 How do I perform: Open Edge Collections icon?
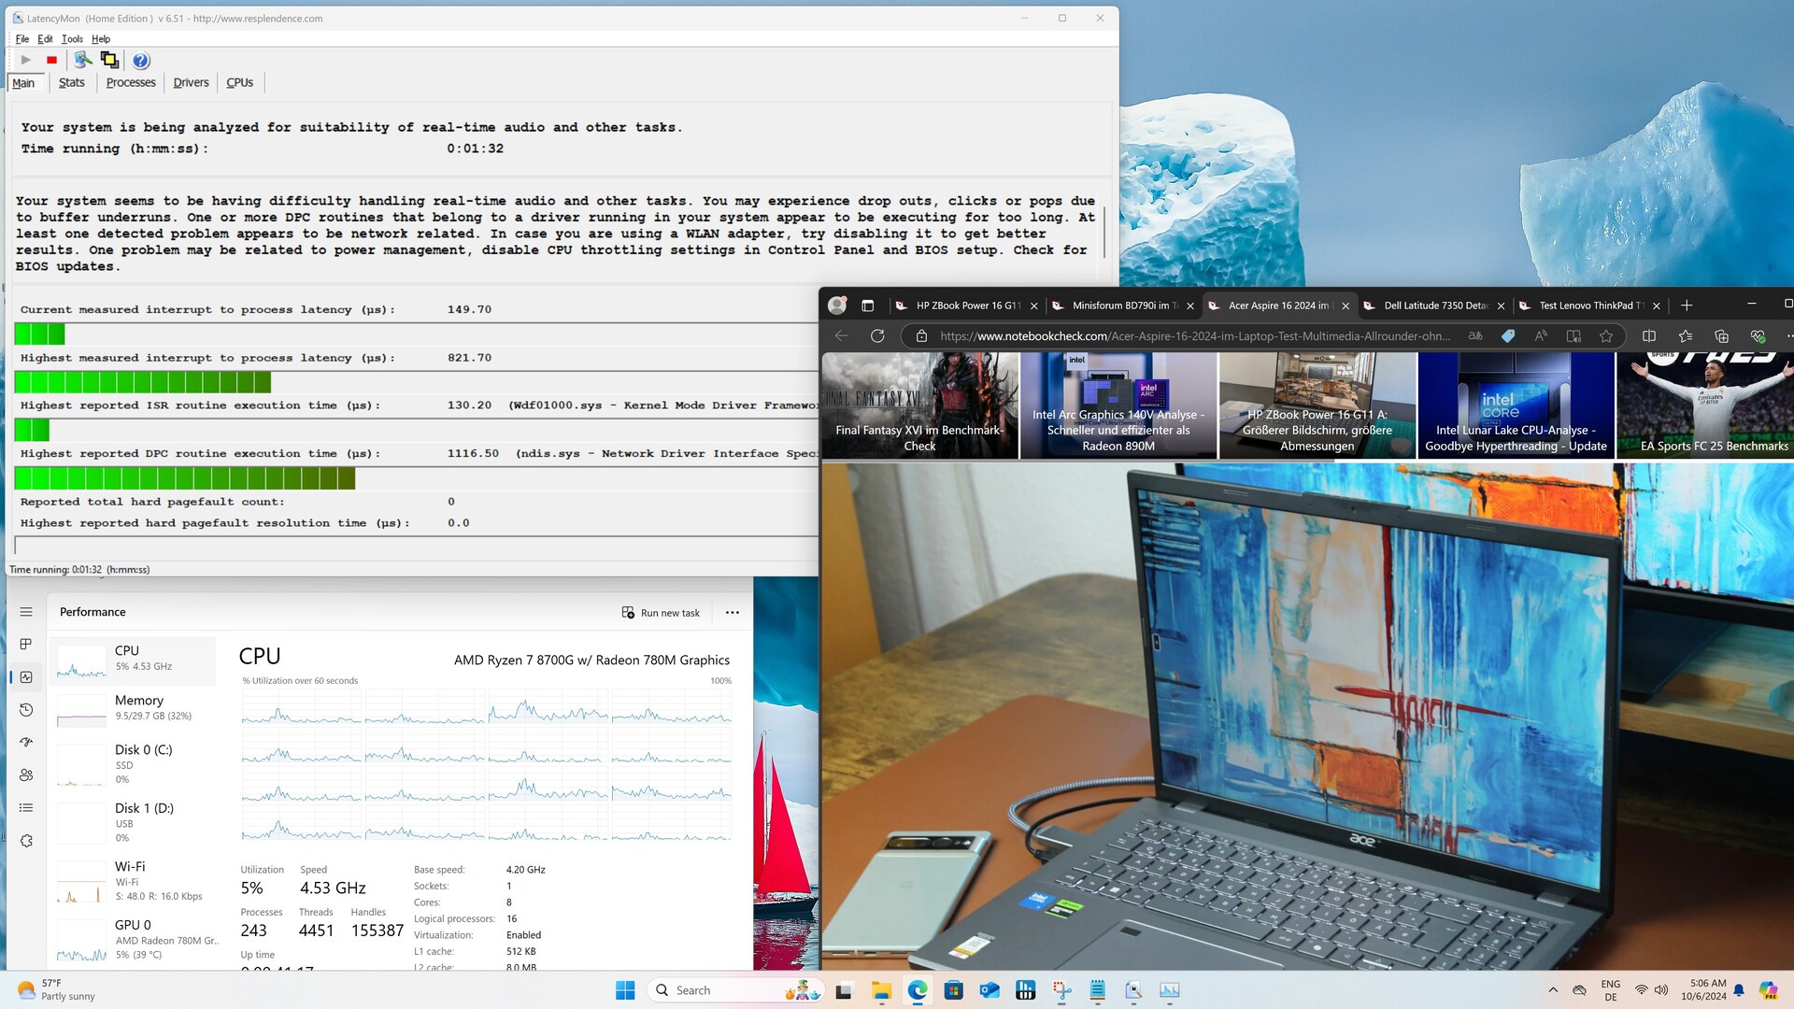(x=1721, y=336)
